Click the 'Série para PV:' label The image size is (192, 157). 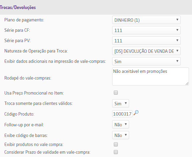pyautogui.click(x=17, y=40)
